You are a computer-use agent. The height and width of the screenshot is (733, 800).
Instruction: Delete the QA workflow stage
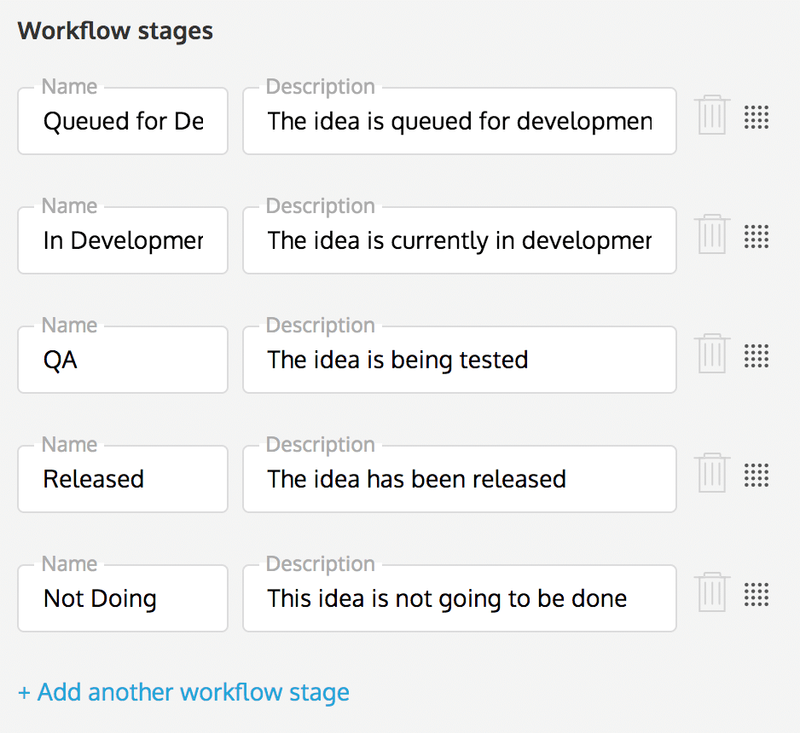712,354
